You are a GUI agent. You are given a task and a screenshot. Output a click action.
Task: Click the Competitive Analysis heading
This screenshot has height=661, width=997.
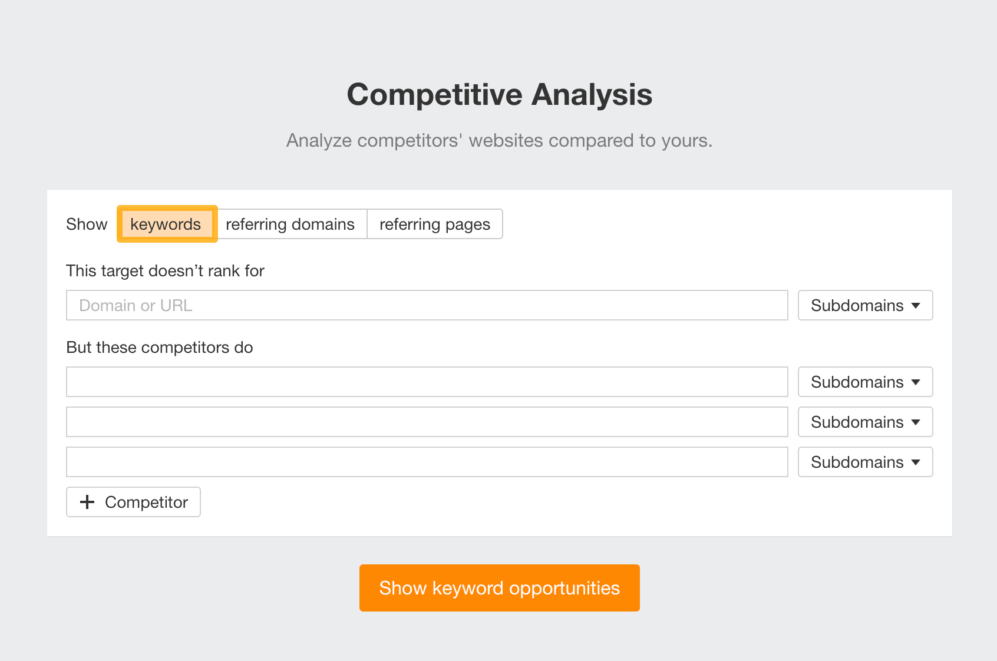[498, 94]
